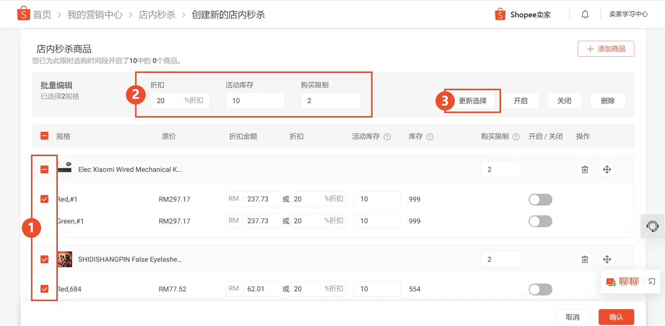Screen dimensions: 665x326
Task: Click the Shopee logo in the top bar
Action: click(23, 13)
